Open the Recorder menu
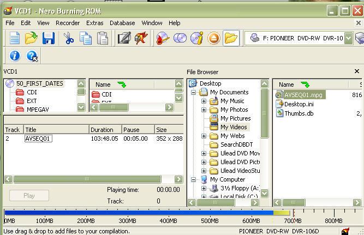 68,23
